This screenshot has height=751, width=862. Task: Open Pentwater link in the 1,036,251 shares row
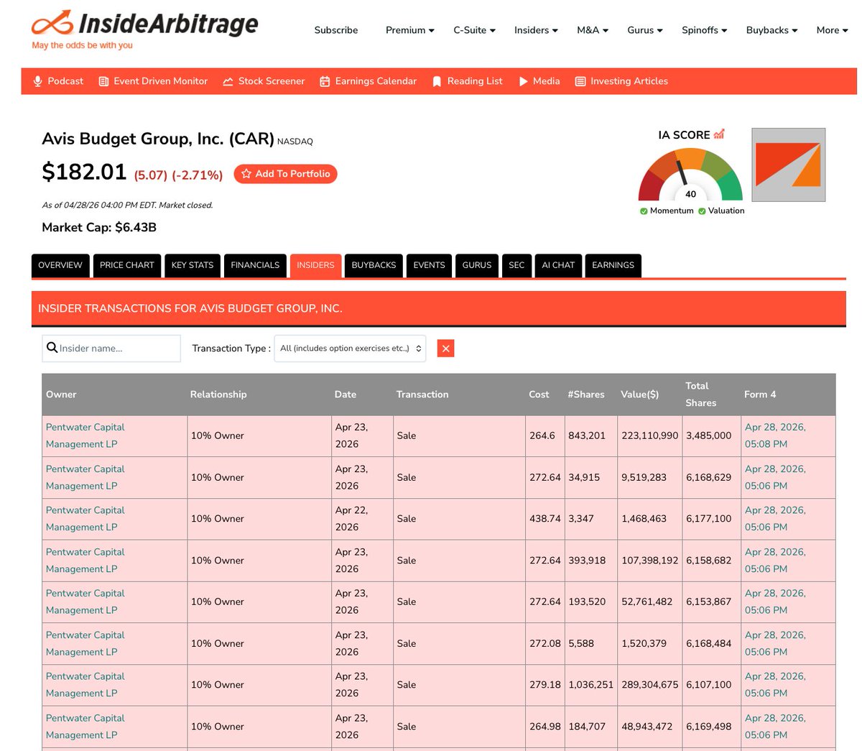[85, 684]
